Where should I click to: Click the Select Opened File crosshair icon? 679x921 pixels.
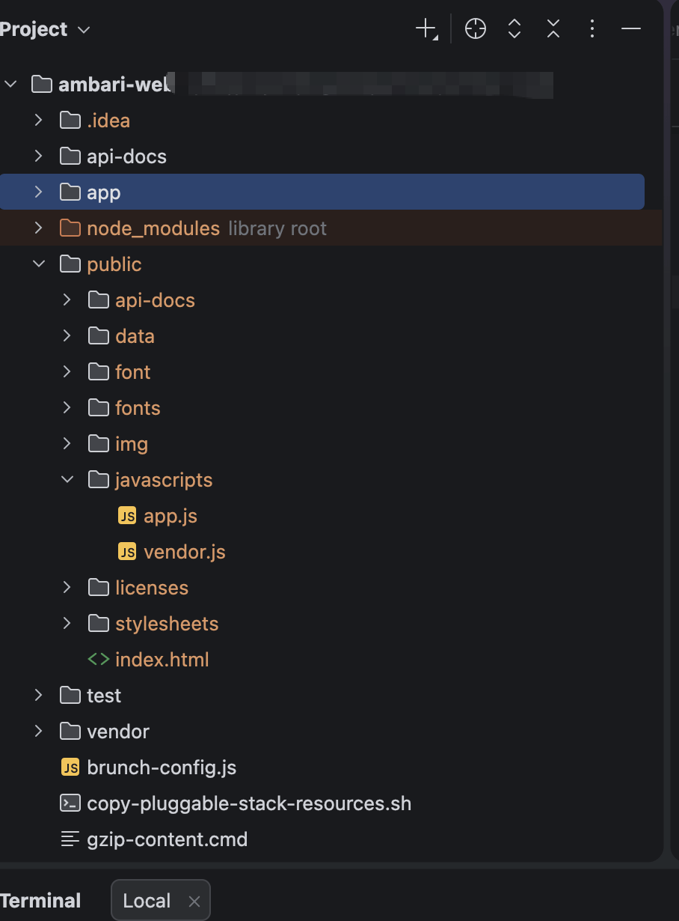click(x=476, y=29)
